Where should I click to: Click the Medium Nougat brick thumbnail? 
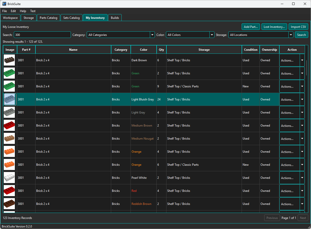pyautogui.click(x=9, y=139)
